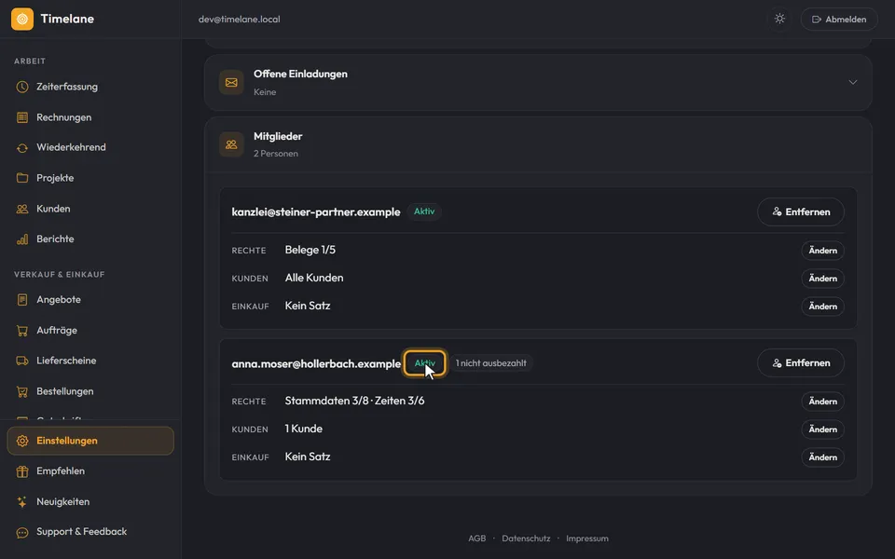Click the Empfehlen gift icon
This screenshot has height=559, width=895.
tap(22, 471)
